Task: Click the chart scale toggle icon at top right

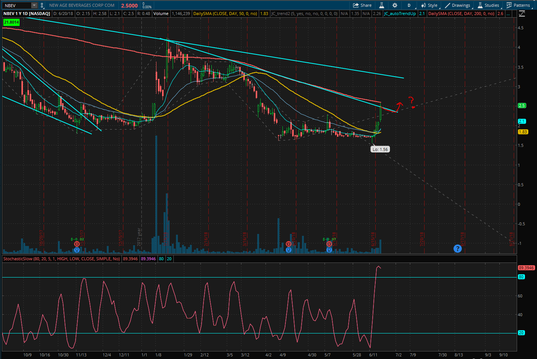Action: pos(522,14)
